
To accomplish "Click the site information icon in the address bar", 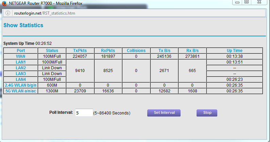I will [8, 13].
